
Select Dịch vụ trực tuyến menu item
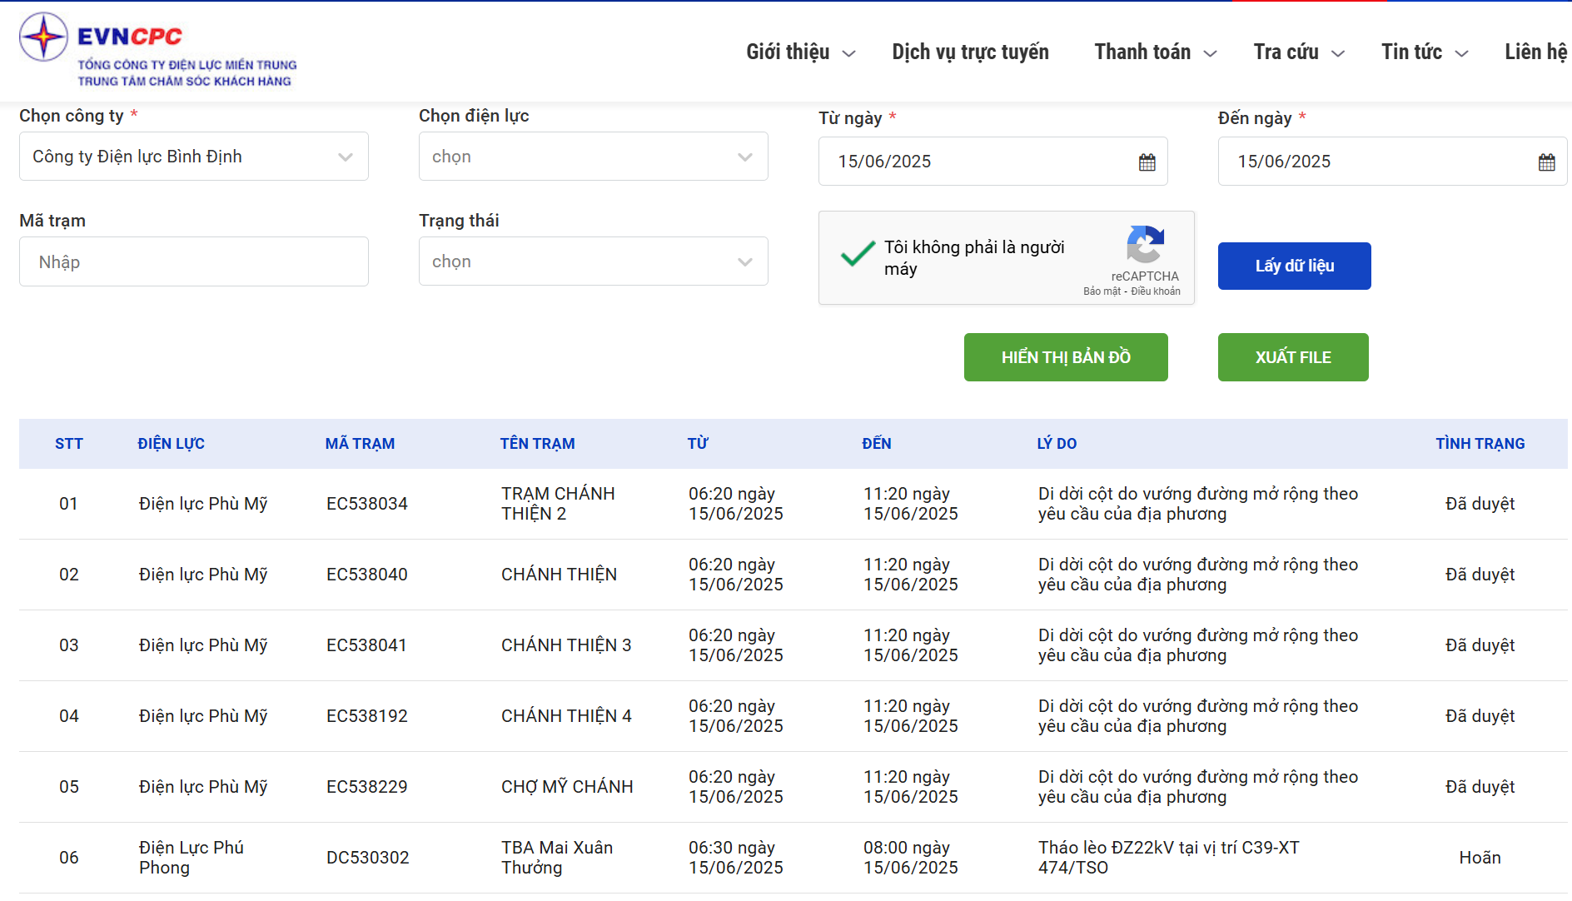970,52
